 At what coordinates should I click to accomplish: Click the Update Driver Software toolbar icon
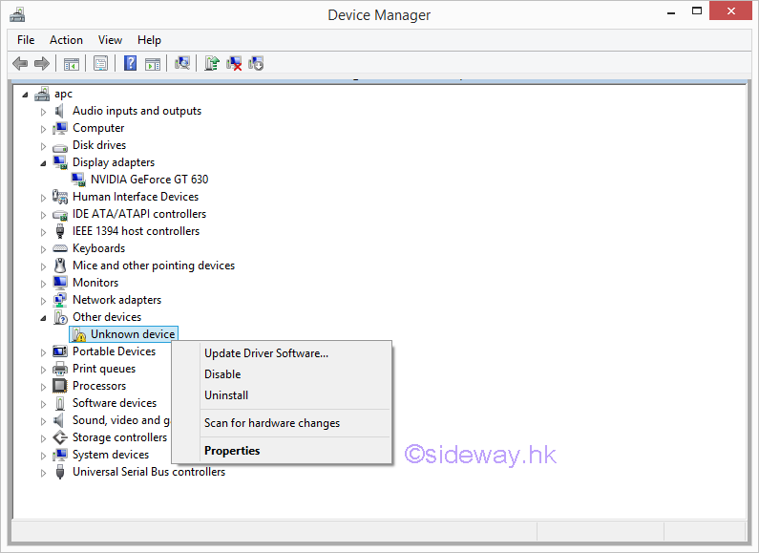212,64
